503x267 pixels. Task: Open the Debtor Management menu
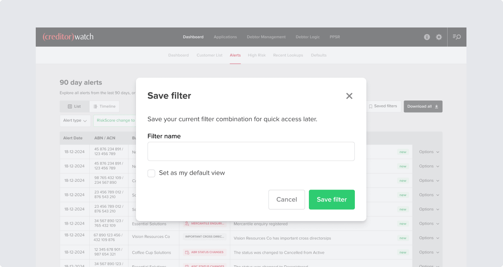(x=266, y=37)
